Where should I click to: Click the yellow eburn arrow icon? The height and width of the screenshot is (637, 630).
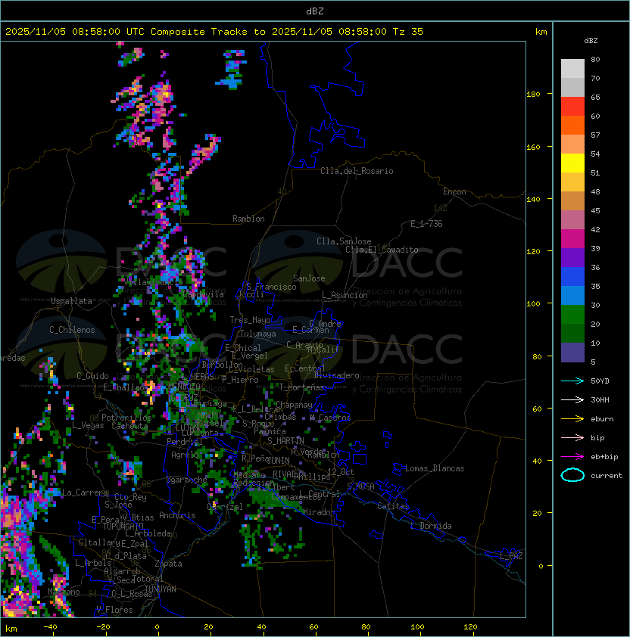[x=572, y=419]
